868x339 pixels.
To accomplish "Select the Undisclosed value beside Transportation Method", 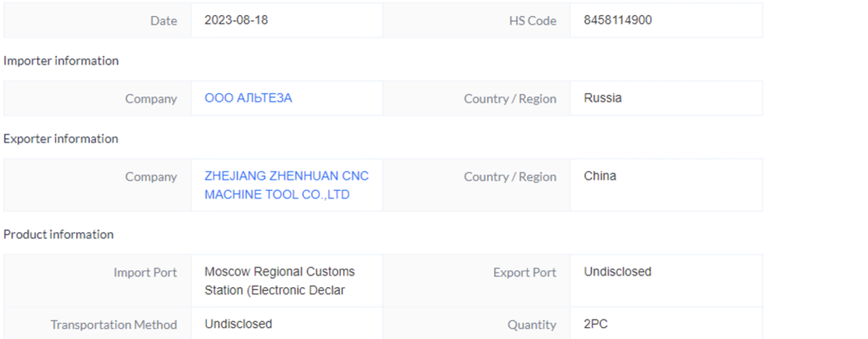I will click(x=238, y=324).
